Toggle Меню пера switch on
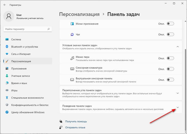 click(x=170, y=58)
